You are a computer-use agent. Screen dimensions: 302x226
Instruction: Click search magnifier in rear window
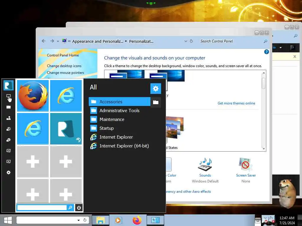pos(296,36)
